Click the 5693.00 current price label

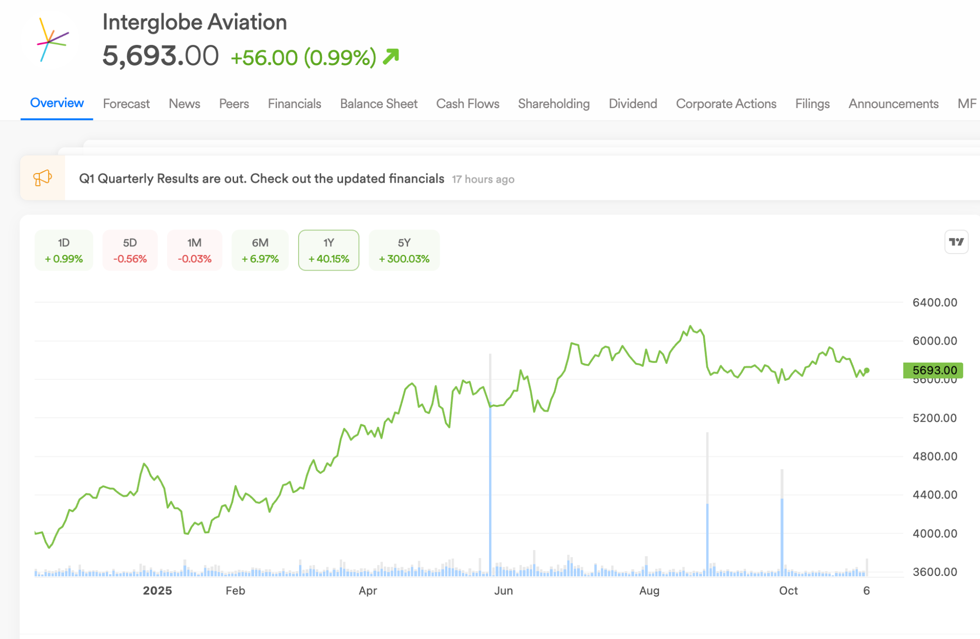point(933,370)
